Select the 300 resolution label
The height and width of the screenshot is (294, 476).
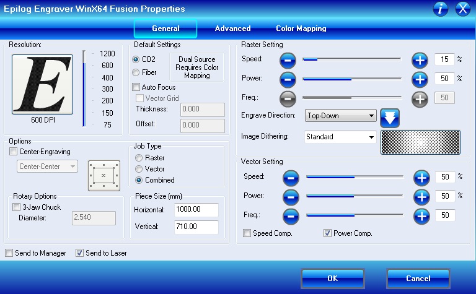pos(107,89)
